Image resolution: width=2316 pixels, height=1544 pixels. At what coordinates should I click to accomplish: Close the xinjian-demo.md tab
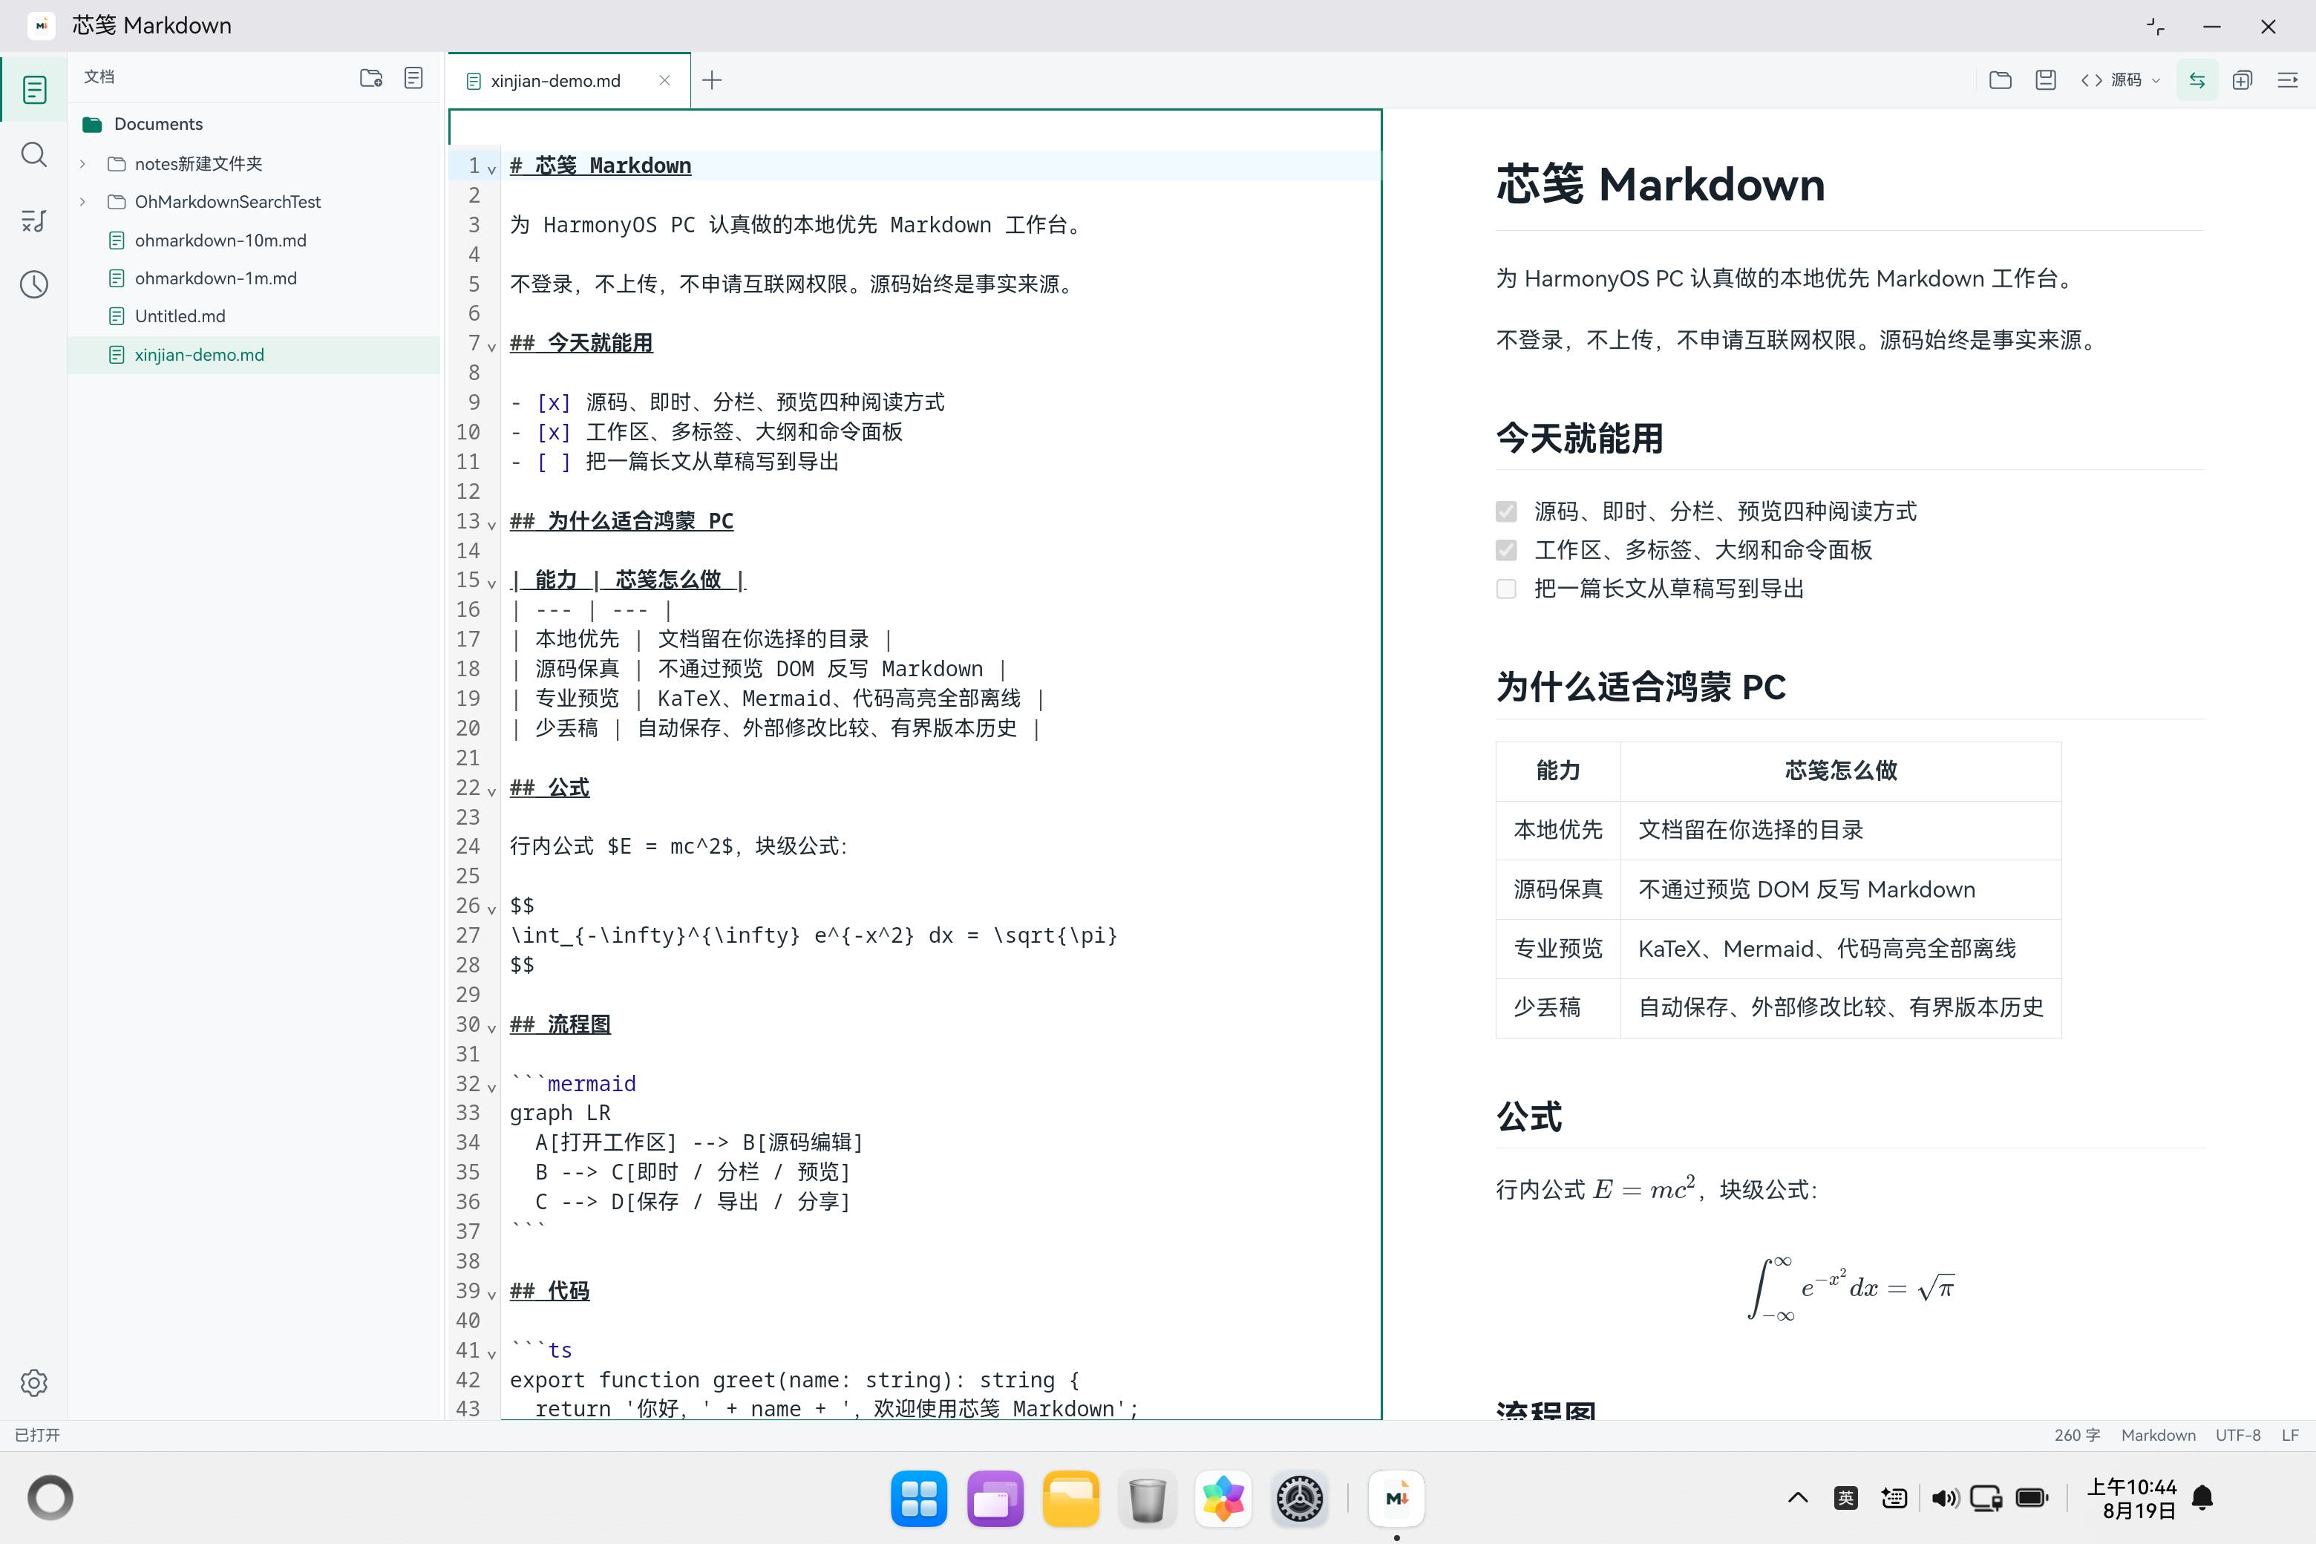coord(664,79)
